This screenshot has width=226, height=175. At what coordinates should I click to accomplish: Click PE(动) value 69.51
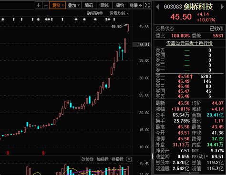(218, 157)
